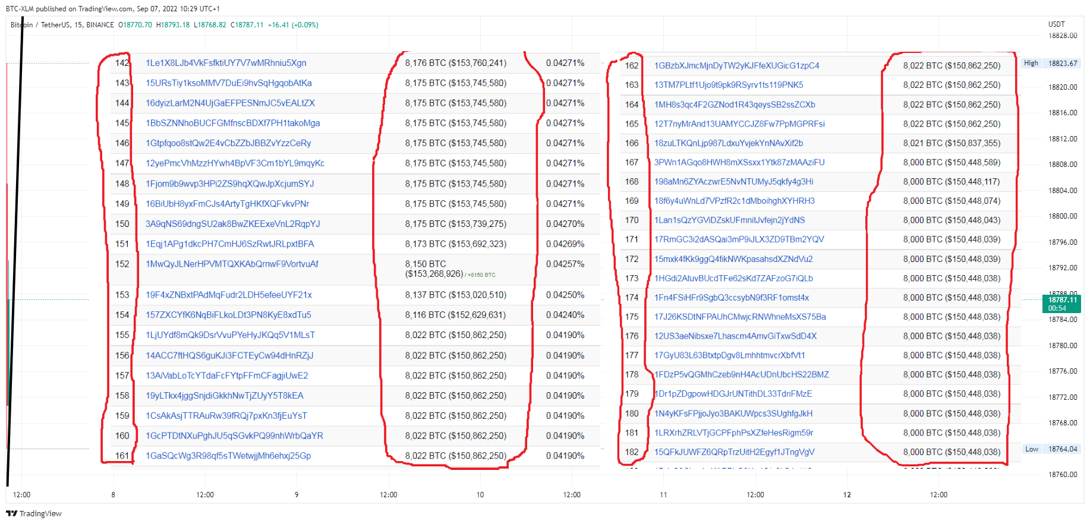This screenshot has height=524, width=1090.
Task: Open address 1MwQyJLNerHPVMTQXKAbQrnwF9VortvuAf
Action: (x=232, y=264)
